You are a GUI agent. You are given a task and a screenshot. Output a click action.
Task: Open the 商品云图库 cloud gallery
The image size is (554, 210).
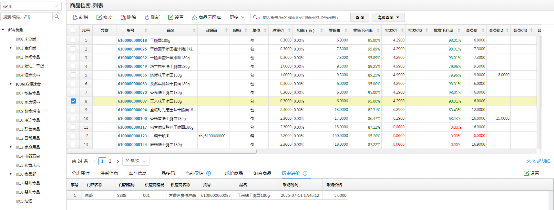(207, 17)
